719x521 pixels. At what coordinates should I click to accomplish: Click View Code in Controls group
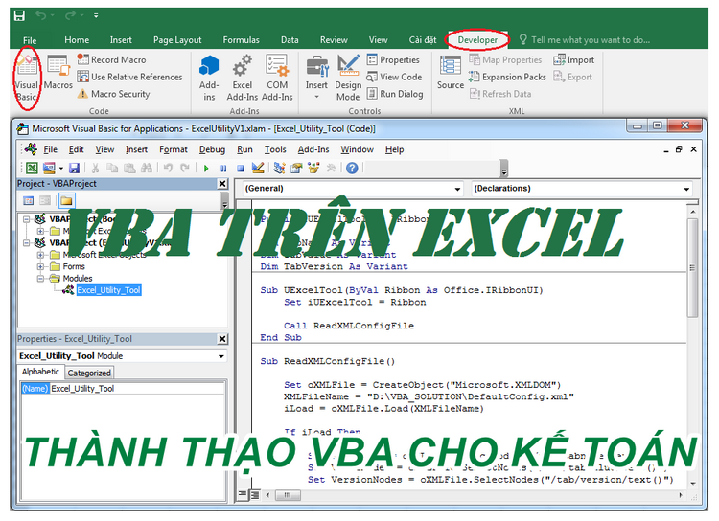point(394,77)
